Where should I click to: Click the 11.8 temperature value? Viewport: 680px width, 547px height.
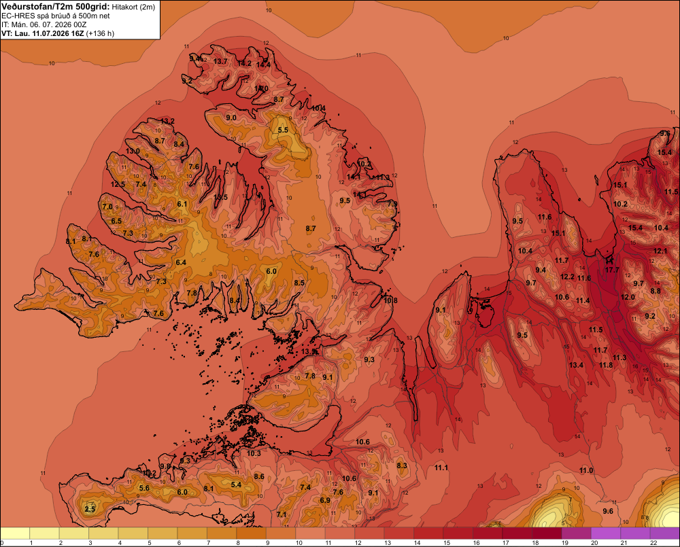(x=606, y=366)
